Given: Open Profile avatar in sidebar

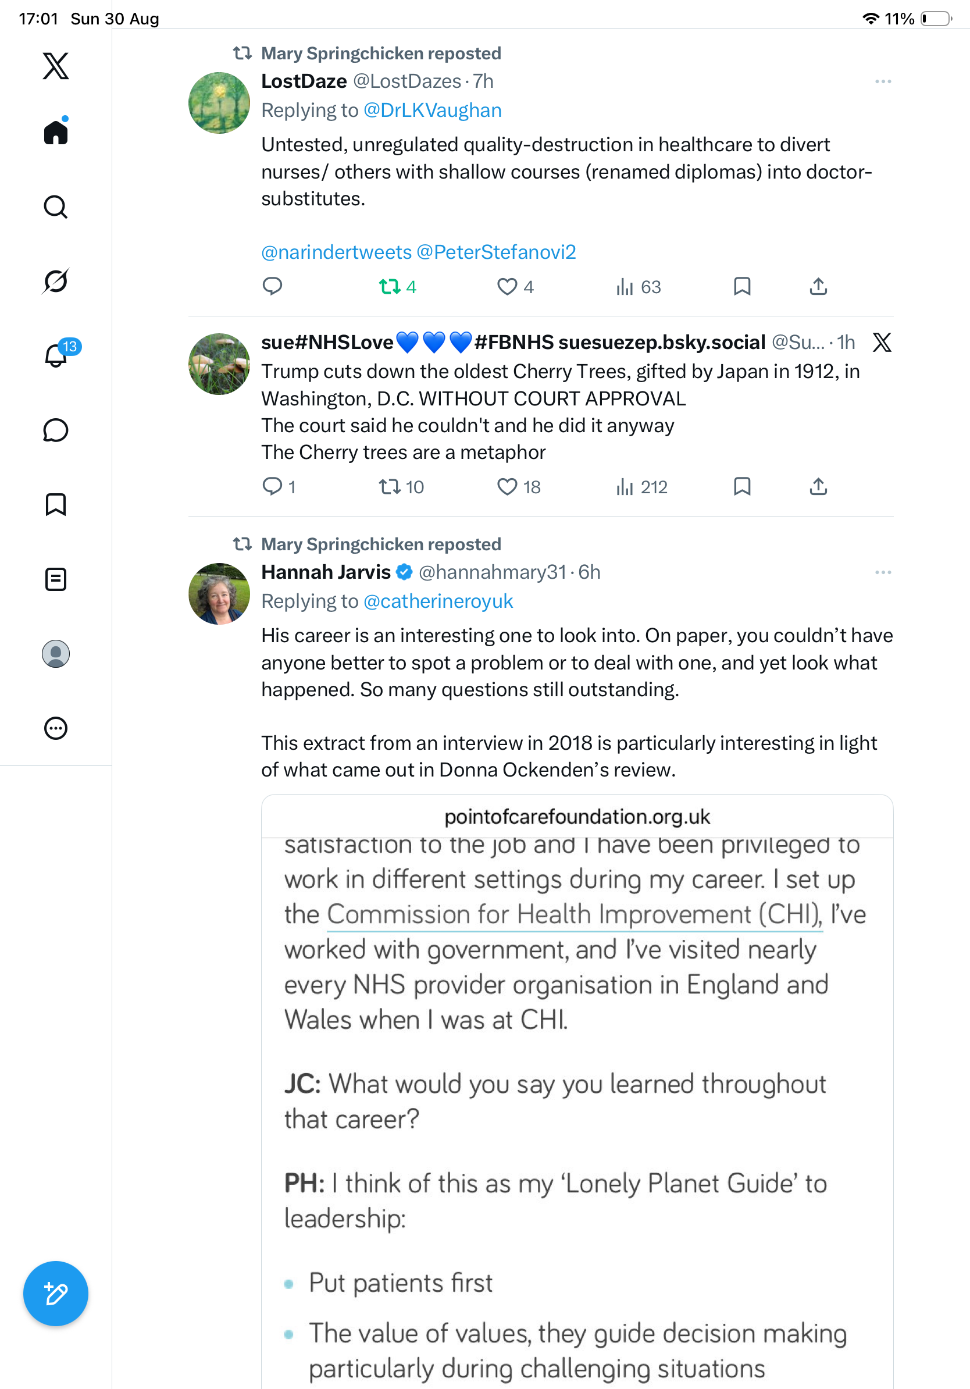Looking at the screenshot, I should 56,653.
